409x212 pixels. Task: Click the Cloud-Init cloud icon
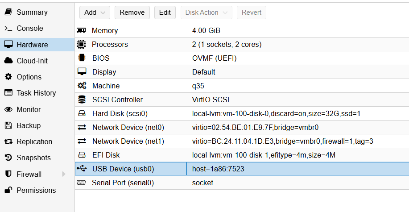tap(8, 61)
